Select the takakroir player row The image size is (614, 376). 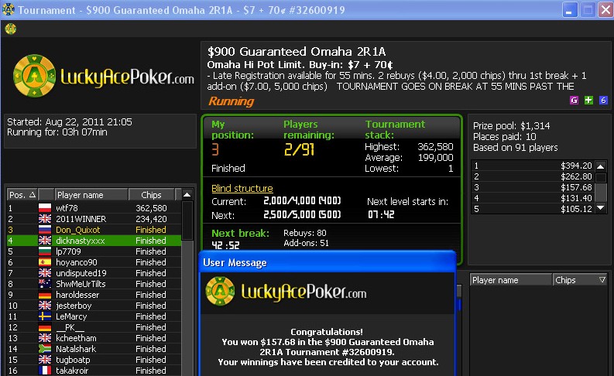coord(94,370)
